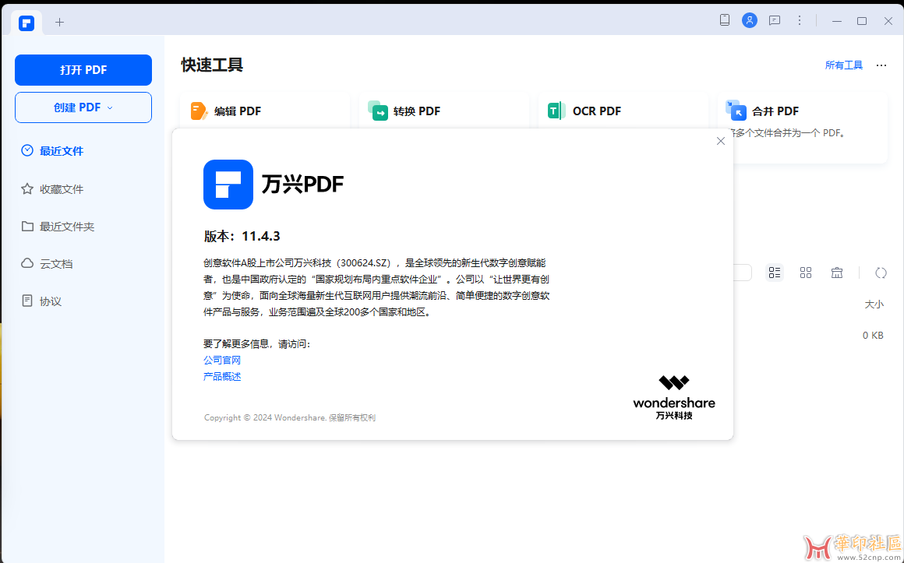The height and width of the screenshot is (563, 904).
Task: Switch to grid view of files
Action: [x=806, y=273]
